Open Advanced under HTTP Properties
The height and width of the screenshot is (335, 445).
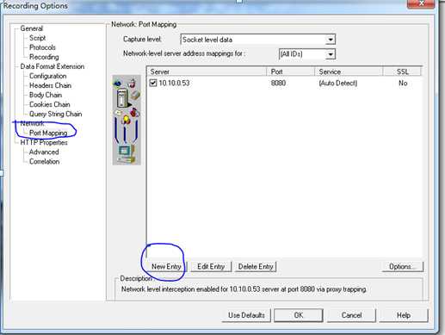44,152
